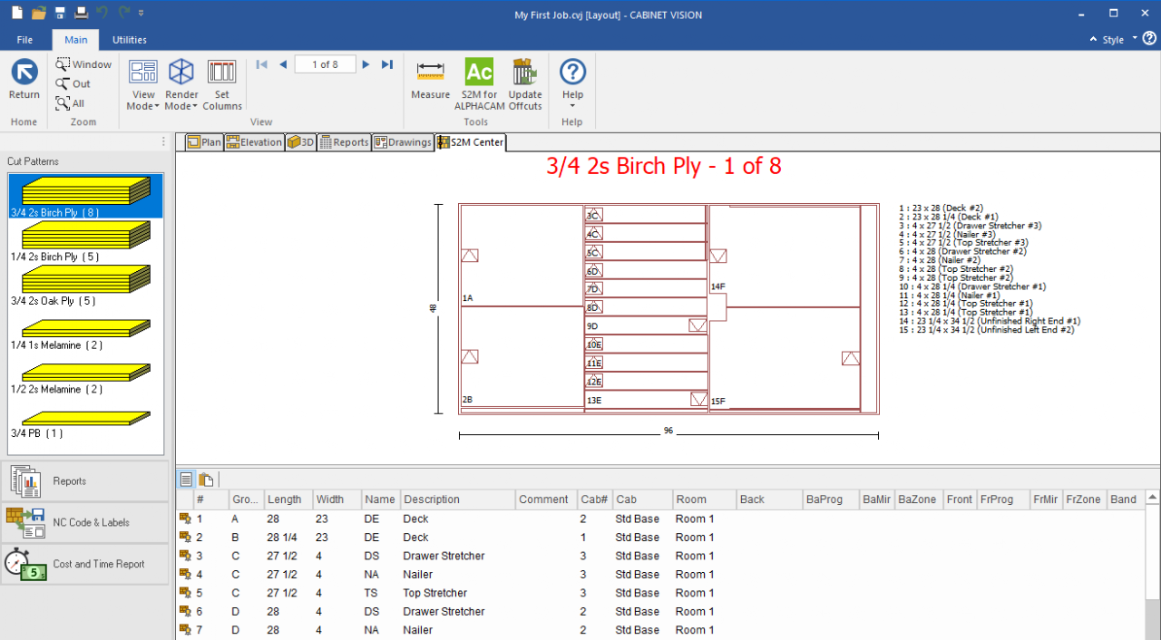Open the Reports panel on the left sidebar
This screenshot has width=1161, height=640.
click(x=84, y=481)
